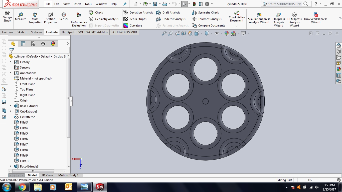Pin the menu bar
The width and height of the screenshot is (342, 192).
(x=125, y=4)
